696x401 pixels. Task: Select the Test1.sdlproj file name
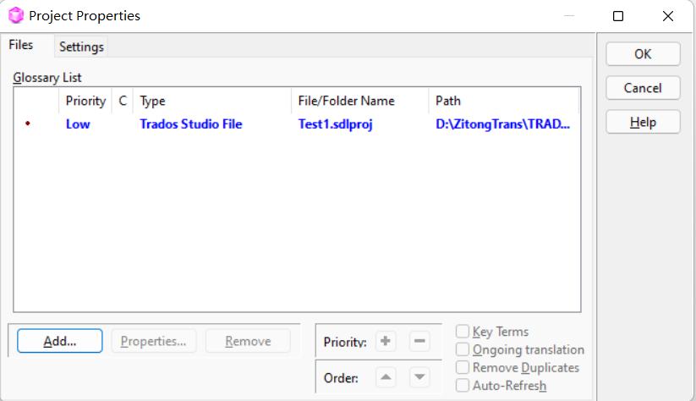pos(335,124)
